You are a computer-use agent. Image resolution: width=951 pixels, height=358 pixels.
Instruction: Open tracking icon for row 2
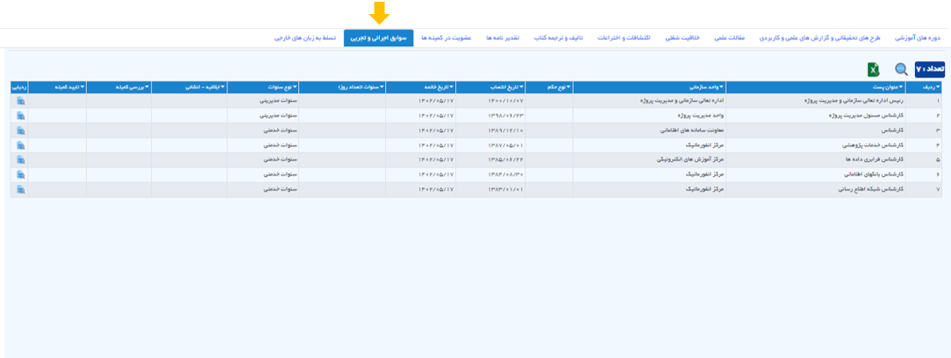pos(21,116)
